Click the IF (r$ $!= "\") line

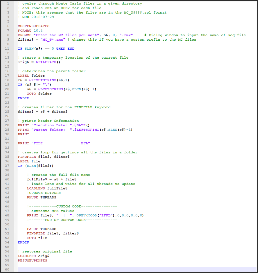[x=35, y=85]
